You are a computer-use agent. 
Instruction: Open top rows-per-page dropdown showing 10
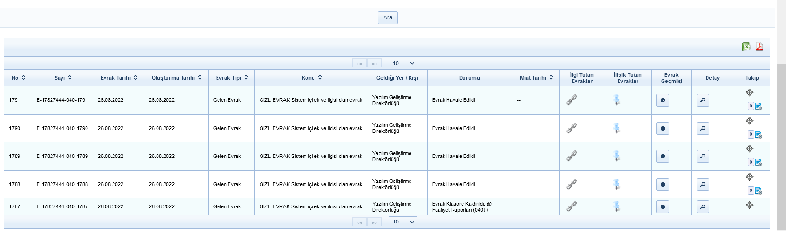click(402, 63)
